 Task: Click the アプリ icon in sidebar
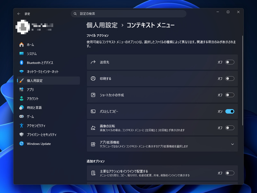[22, 90]
